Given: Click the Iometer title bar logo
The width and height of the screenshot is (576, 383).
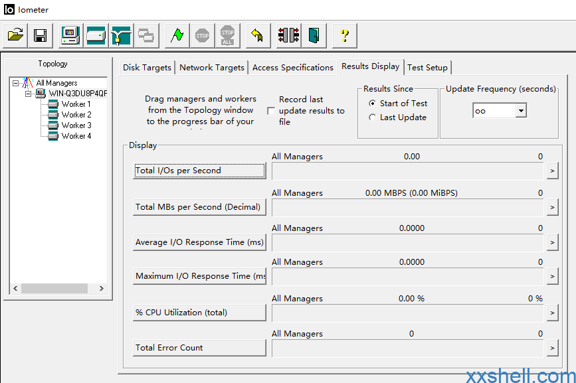Looking at the screenshot, I should (9, 9).
